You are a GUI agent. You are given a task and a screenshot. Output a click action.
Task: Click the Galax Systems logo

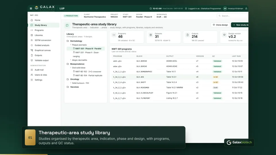point(45,8)
